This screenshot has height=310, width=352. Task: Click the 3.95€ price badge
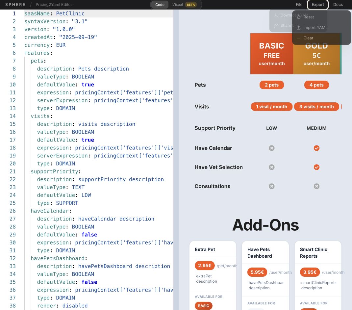[310, 272]
